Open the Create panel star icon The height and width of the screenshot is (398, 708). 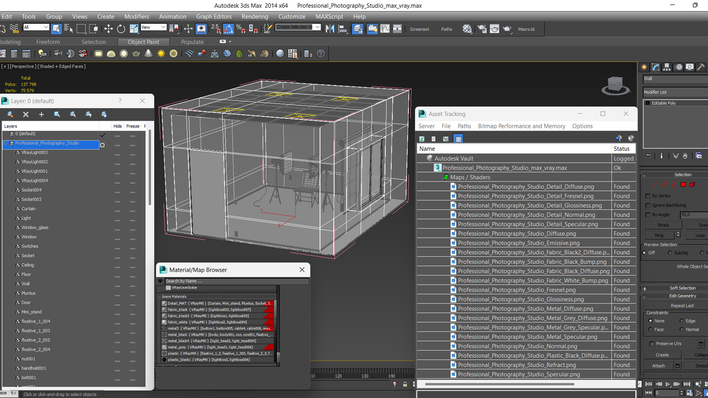(x=644, y=67)
